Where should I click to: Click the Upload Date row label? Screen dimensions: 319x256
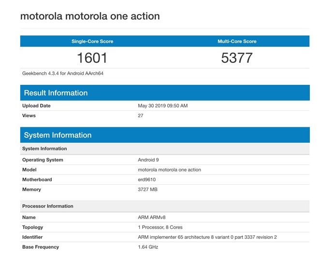(x=36, y=106)
